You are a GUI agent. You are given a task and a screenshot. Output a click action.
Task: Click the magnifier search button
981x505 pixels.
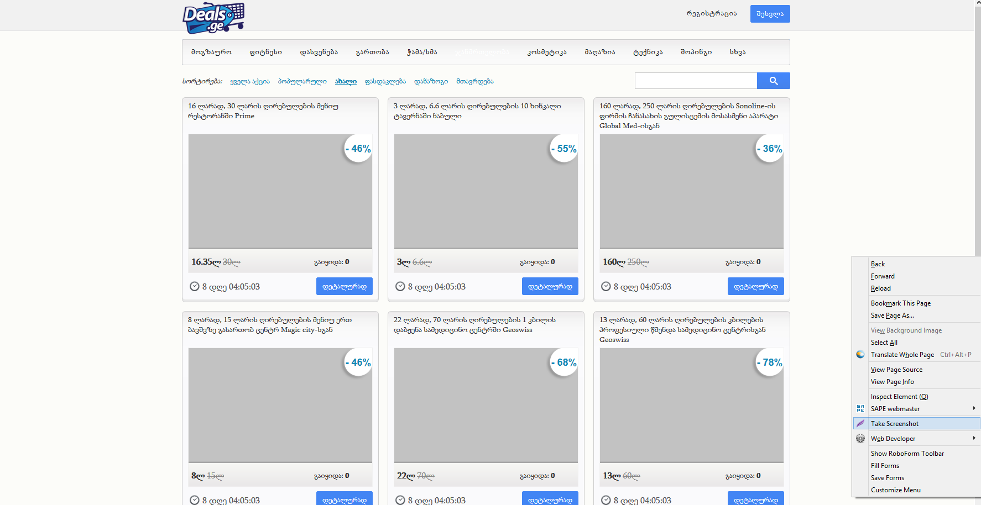coord(773,81)
